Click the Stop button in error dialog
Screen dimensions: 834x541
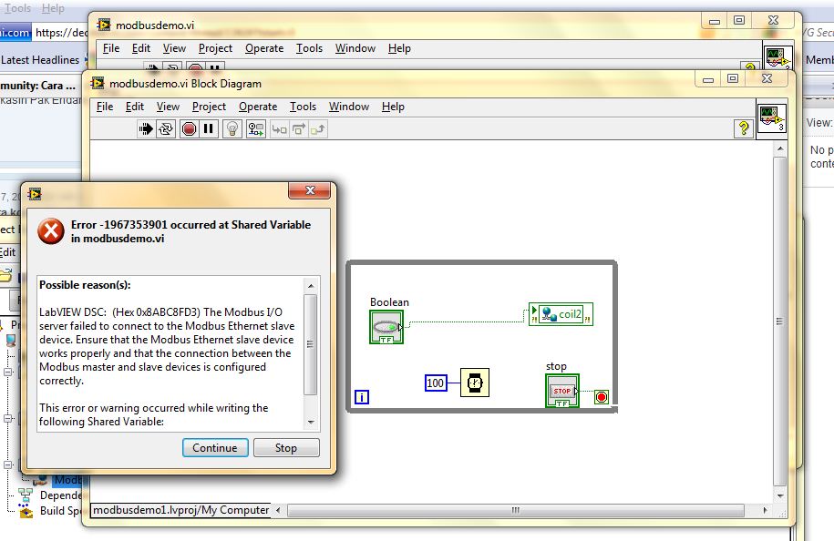pos(286,447)
